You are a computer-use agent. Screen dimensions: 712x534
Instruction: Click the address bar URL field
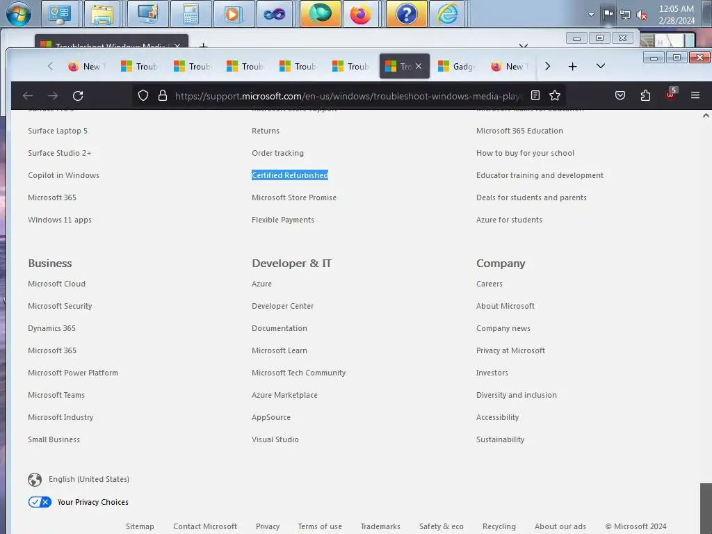click(349, 96)
